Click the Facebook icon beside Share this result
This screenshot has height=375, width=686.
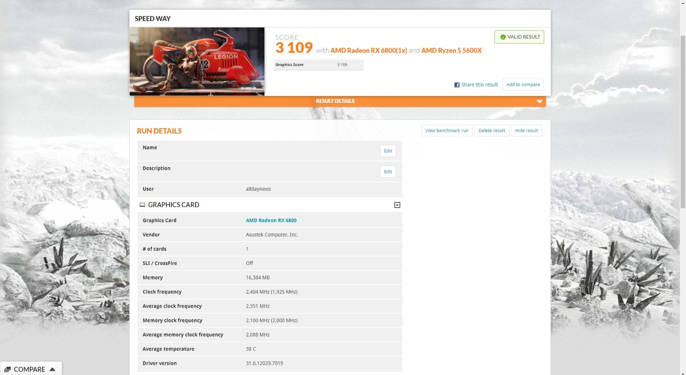(x=457, y=85)
